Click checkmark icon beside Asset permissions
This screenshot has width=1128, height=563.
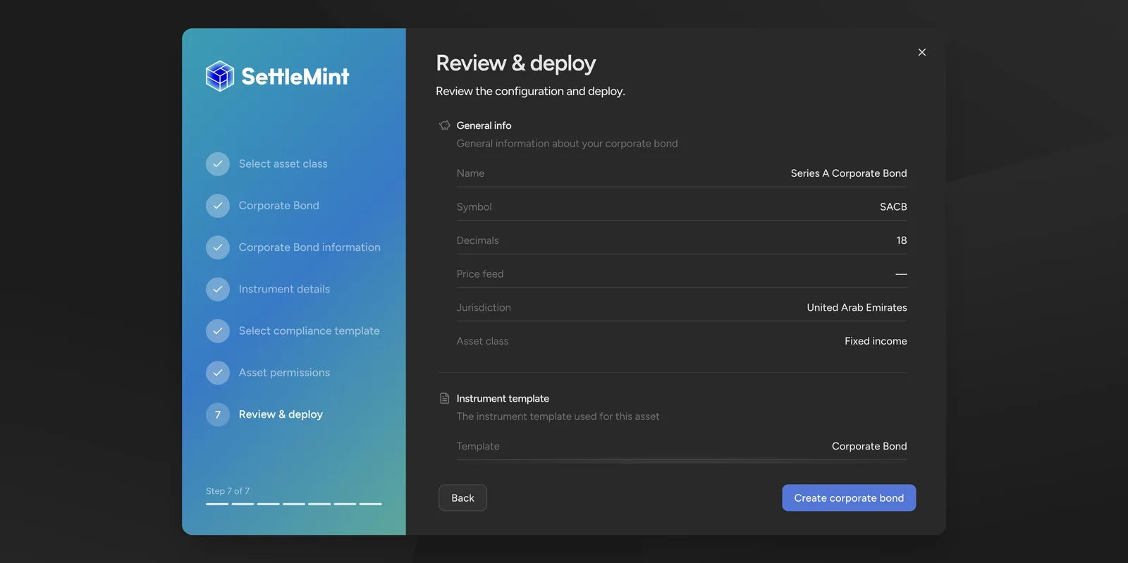[218, 373]
